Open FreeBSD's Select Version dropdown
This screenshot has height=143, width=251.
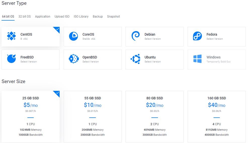point(28,62)
